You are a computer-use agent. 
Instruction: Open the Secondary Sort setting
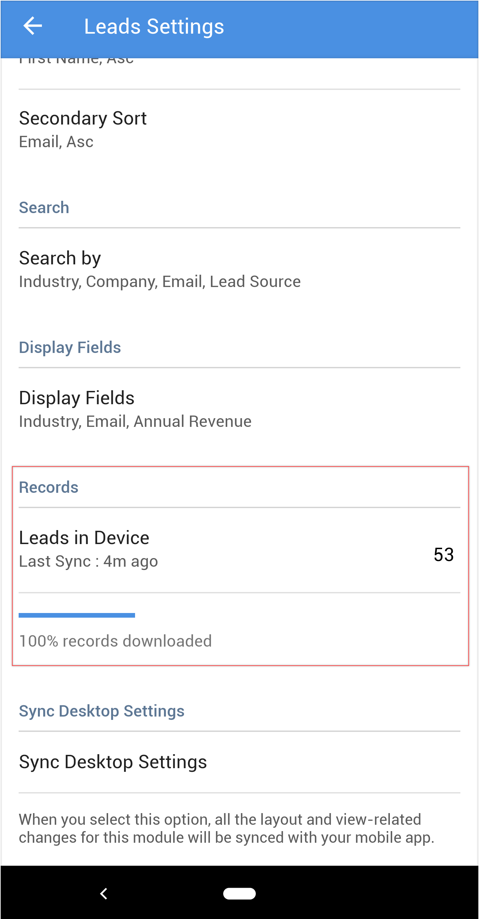[83, 119]
